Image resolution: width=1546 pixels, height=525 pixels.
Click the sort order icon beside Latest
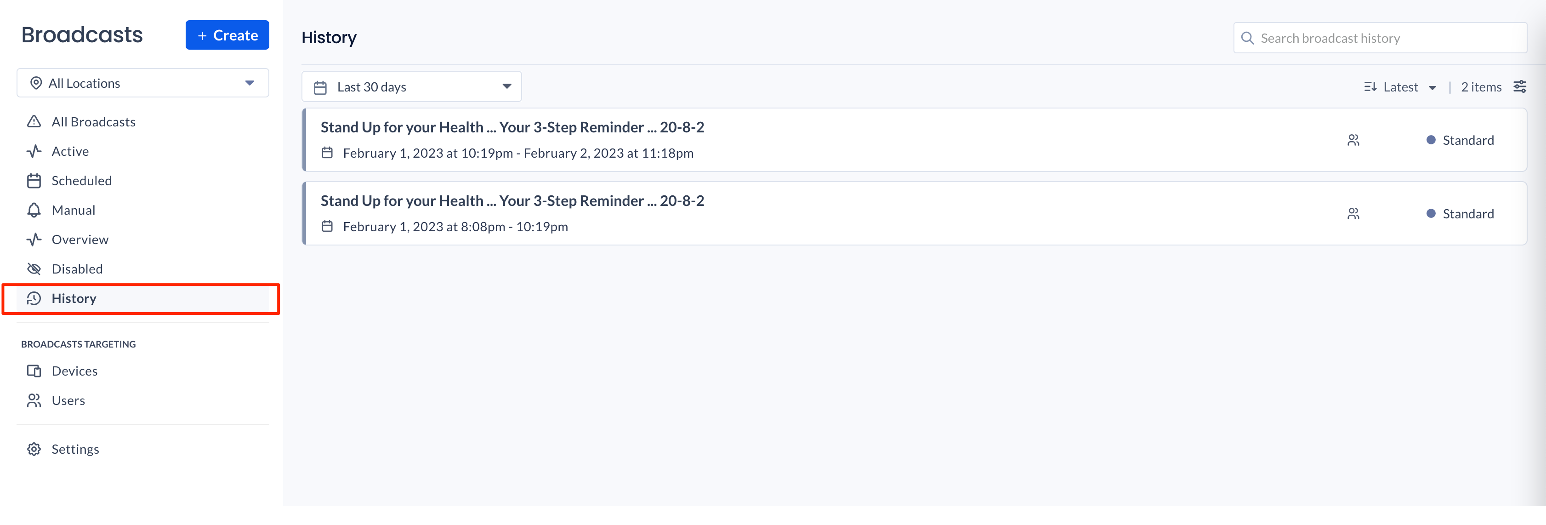pos(1370,86)
